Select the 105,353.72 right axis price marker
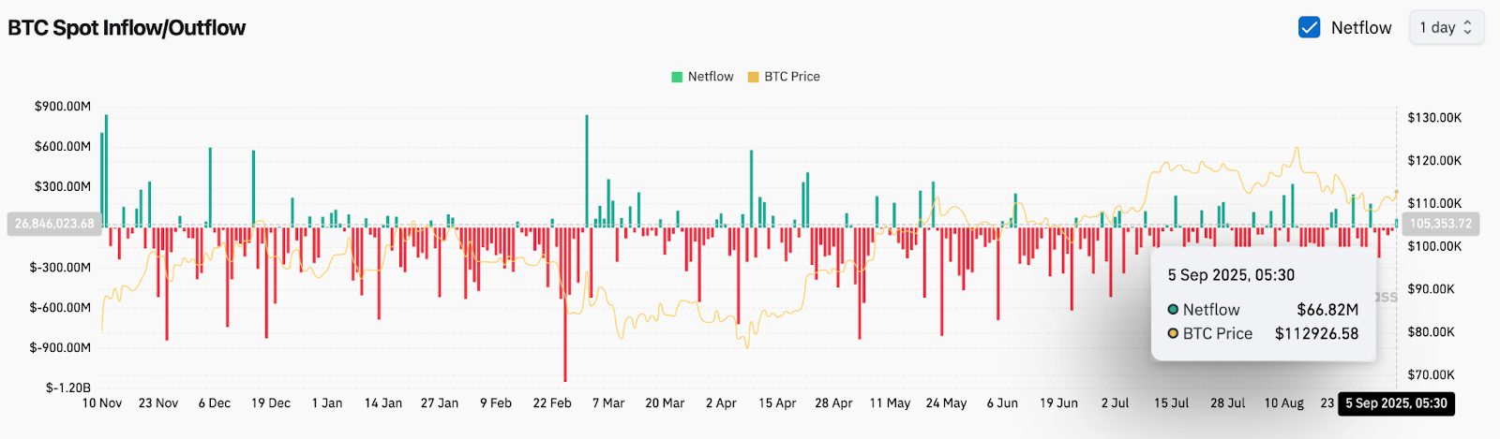The image size is (1500, 439). 1441,224
